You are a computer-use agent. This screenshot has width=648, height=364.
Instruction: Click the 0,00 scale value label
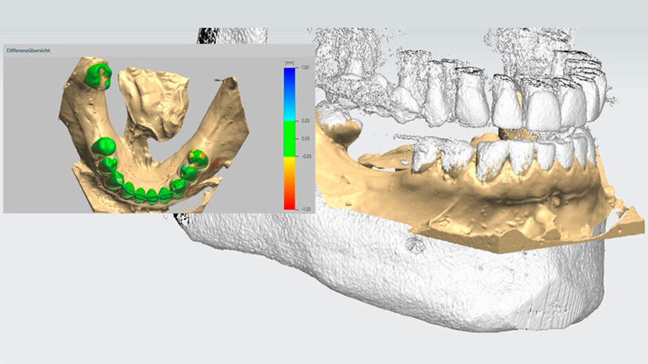(x=305, y=139)
